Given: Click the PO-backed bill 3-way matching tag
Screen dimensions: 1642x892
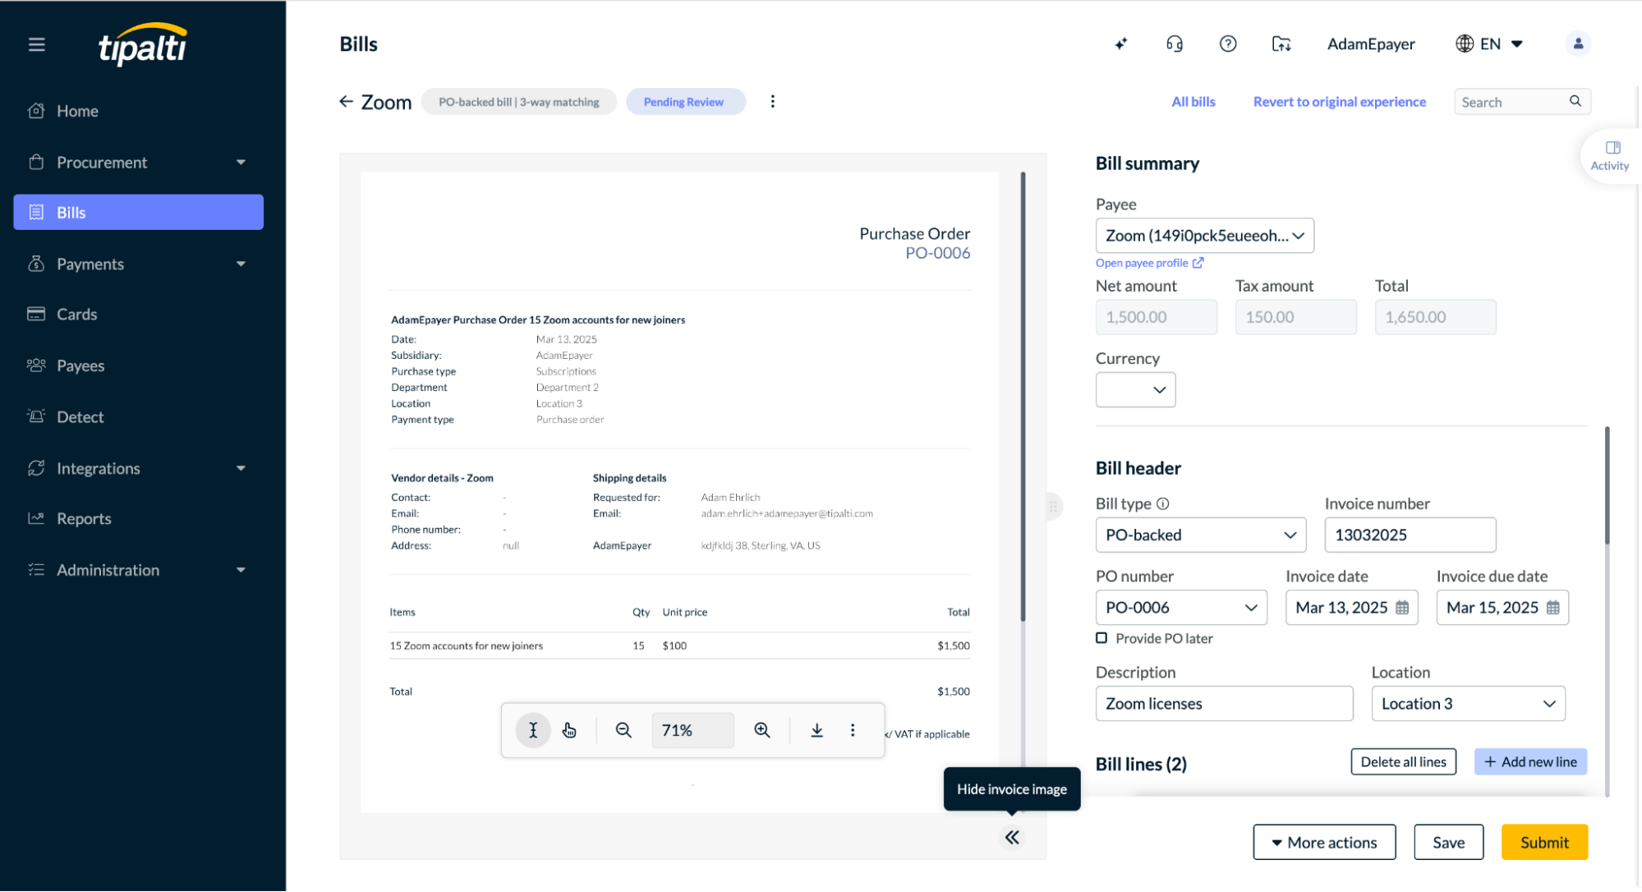Looking at the screenshot, I should (x=518, y=102).
